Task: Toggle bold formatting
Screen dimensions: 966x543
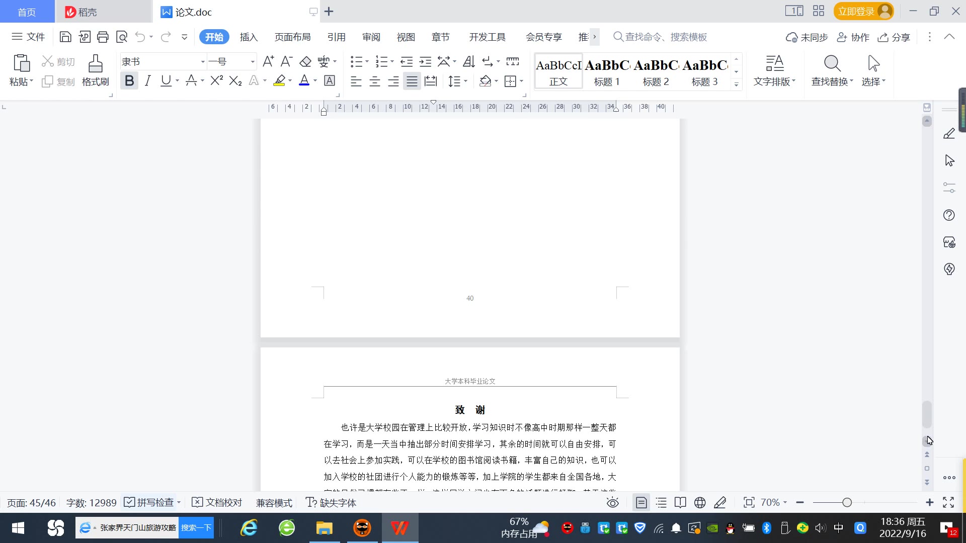Action: pyautogui.click(x=129, y=80)
